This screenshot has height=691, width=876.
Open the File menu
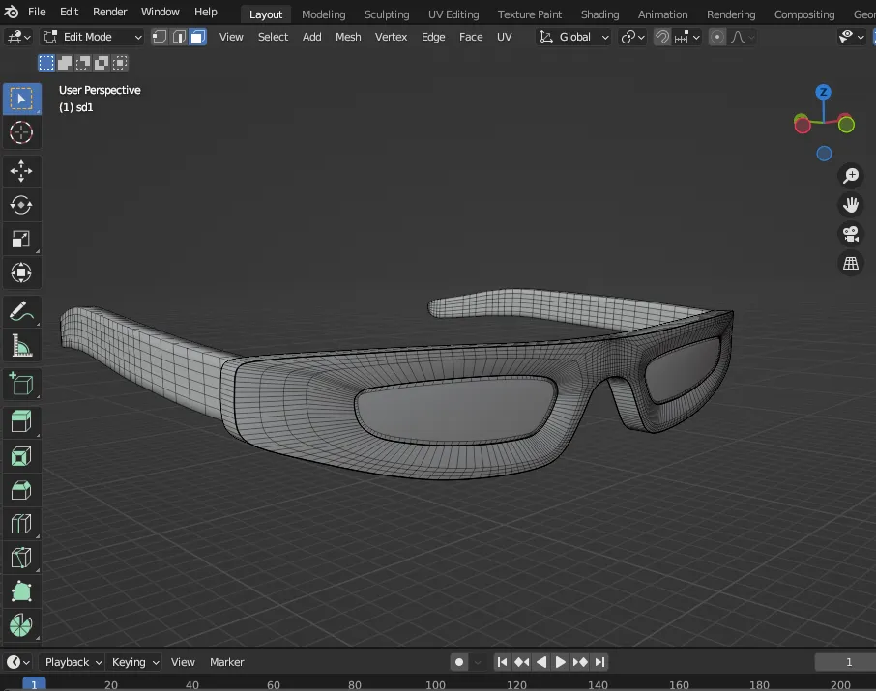click(x=37, y=12)
